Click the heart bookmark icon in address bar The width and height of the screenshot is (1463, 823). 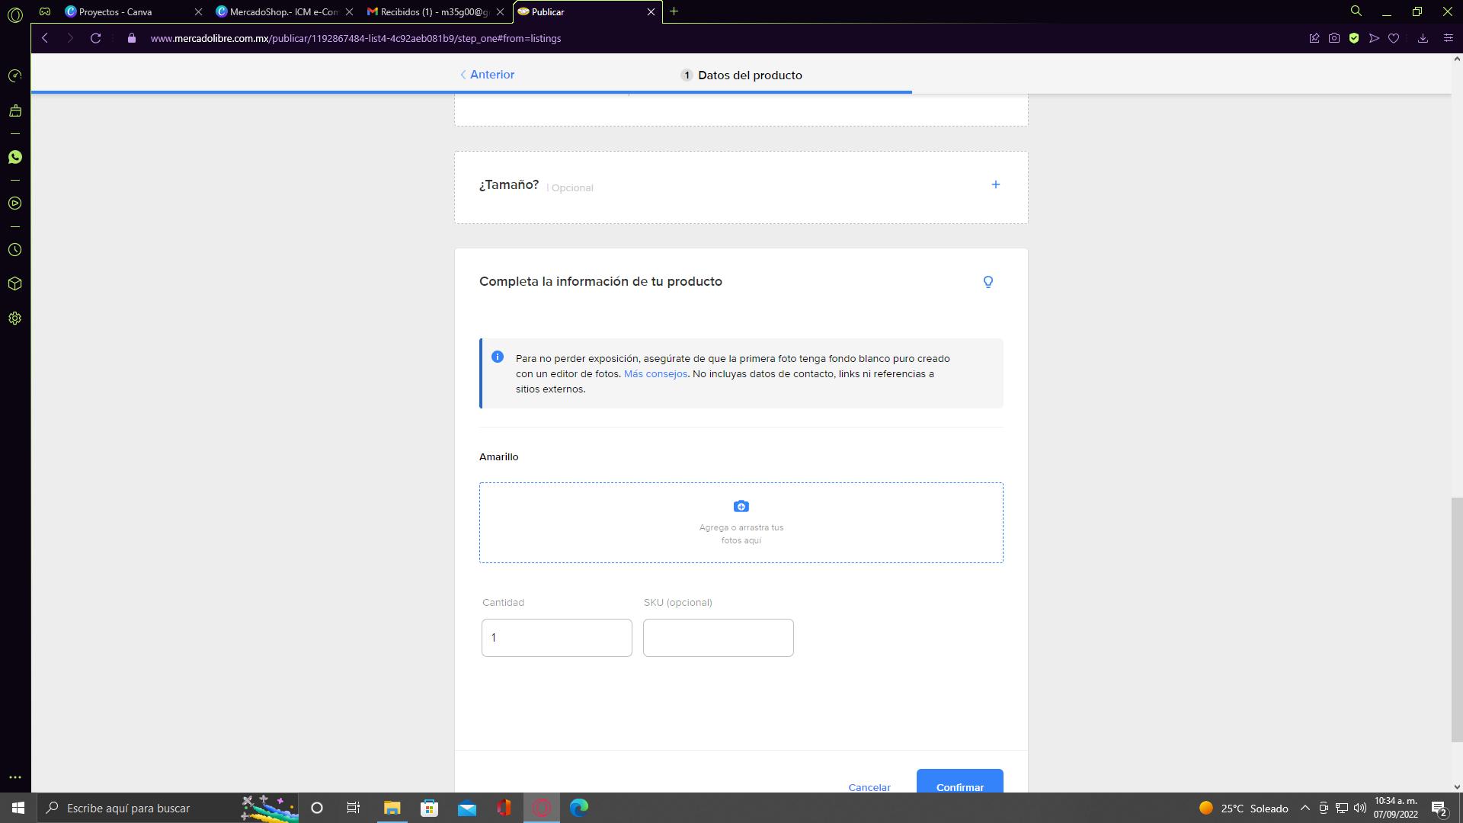tap(1394, 38)
